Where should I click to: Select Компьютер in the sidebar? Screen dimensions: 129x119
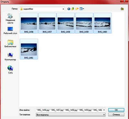[x=10, y=57]
